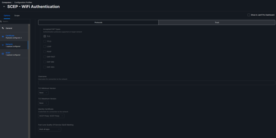Click the sidebar Search field
The image size is (276, 138).
point(15,21)
